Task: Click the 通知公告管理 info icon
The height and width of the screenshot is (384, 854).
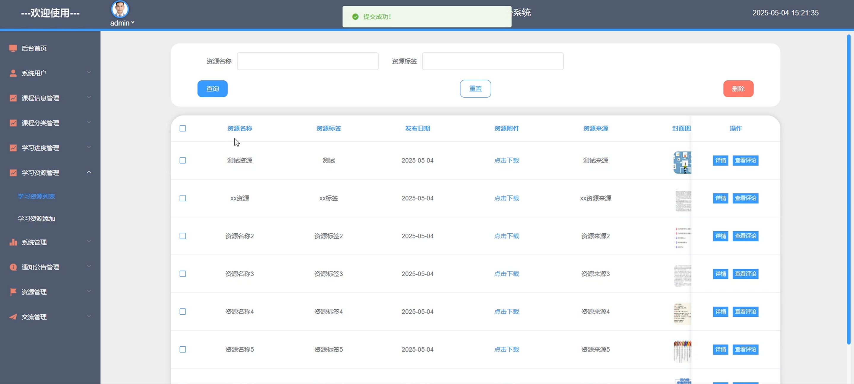Action: coord(13,267)
